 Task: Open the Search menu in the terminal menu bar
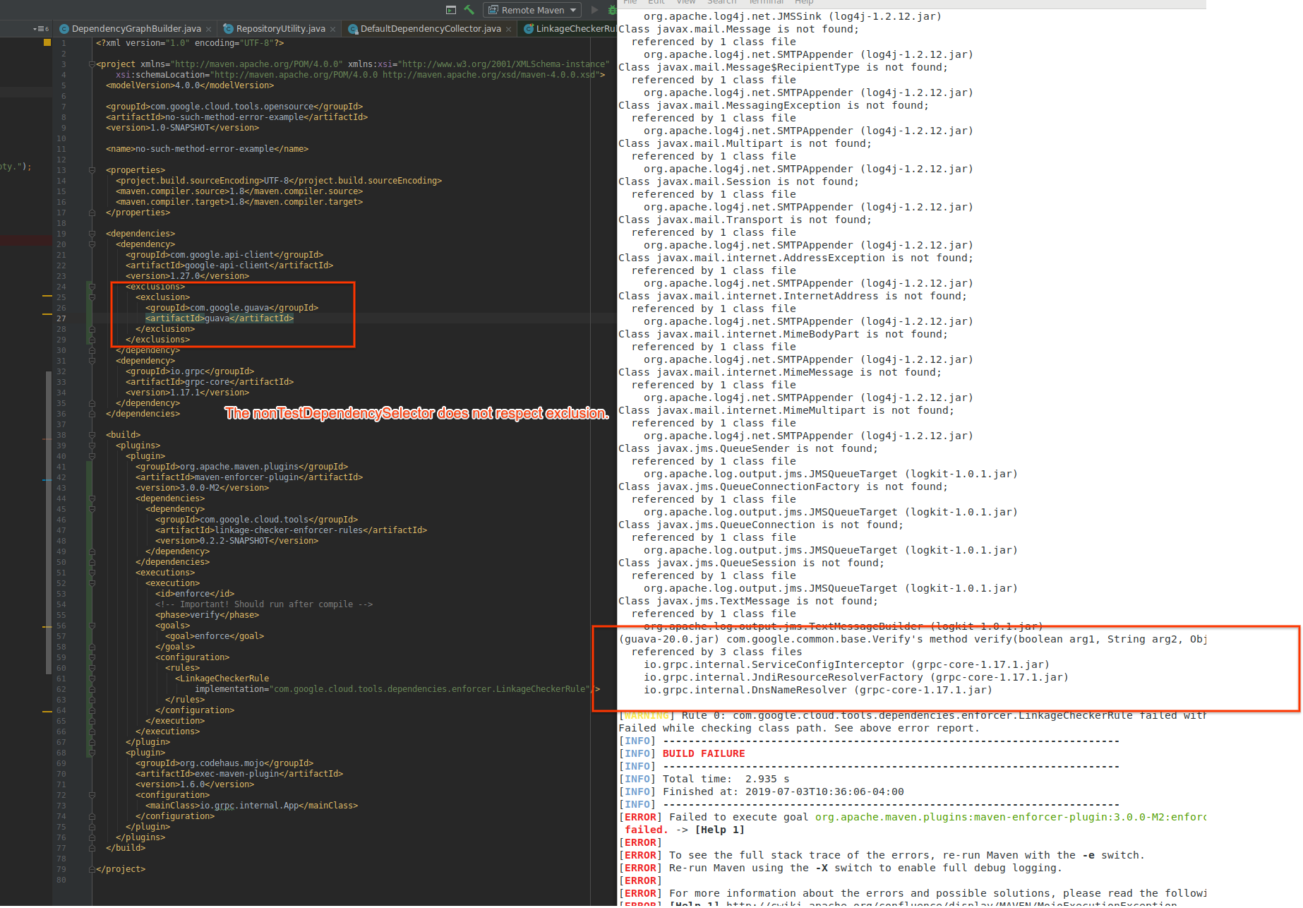(x=721, y=2)
